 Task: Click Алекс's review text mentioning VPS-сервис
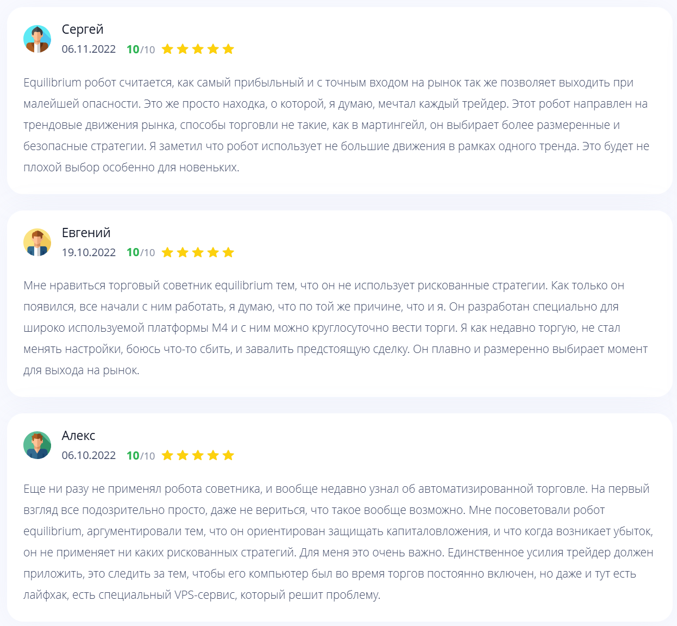[338, 542]
